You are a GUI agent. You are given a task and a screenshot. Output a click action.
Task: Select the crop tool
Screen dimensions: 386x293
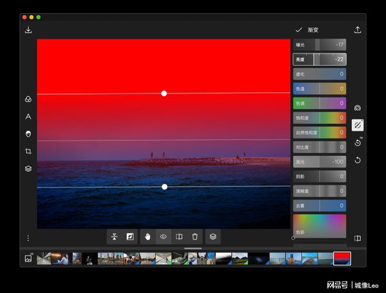tap(28, 151)
